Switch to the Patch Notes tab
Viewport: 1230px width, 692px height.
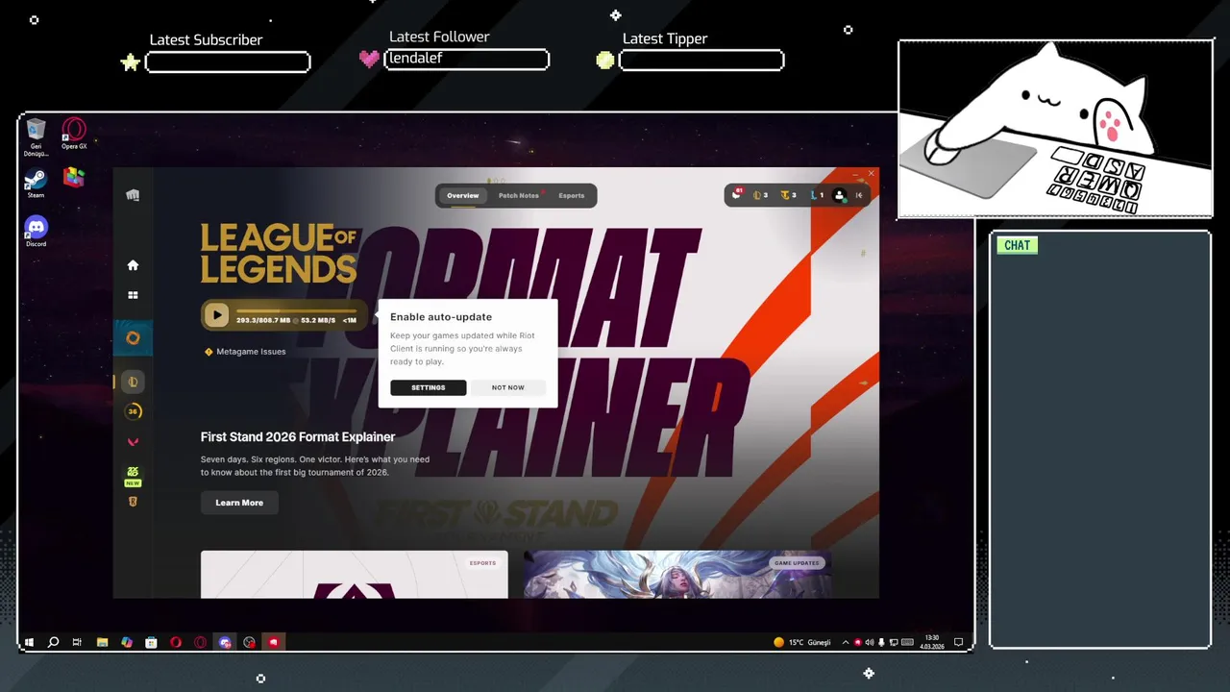click(519, 195)
